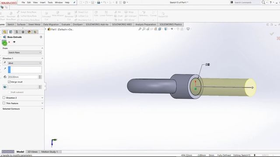Switch to the Surfaces ribbon tab
The height and width of the screenshot is (157, 280).
tap(21, 24)
